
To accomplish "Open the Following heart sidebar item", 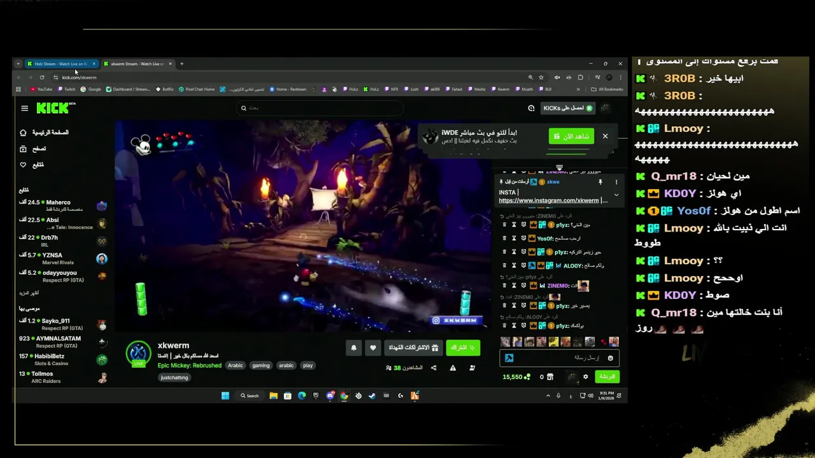I will (x=31, y=165).
